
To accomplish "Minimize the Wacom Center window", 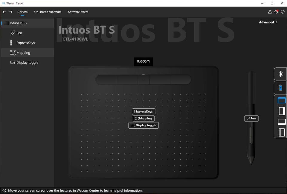I will click(x=262, y=3).
